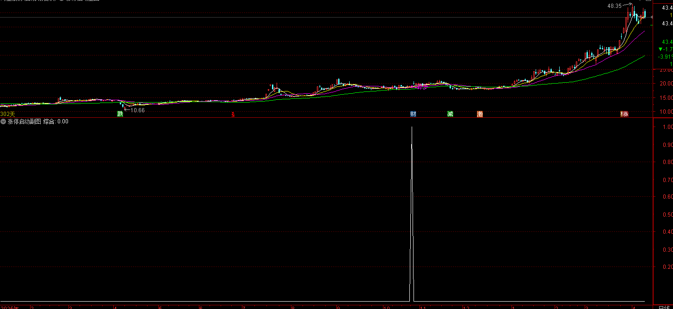Viewport: 673px width, 309px height.
Task: Click the 20.00 level on price axis
Action: [666, 84]
